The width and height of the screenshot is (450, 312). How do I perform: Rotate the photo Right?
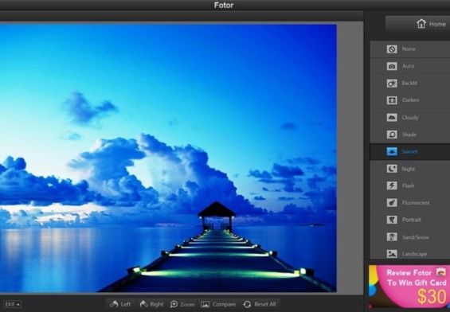[151, 304]
